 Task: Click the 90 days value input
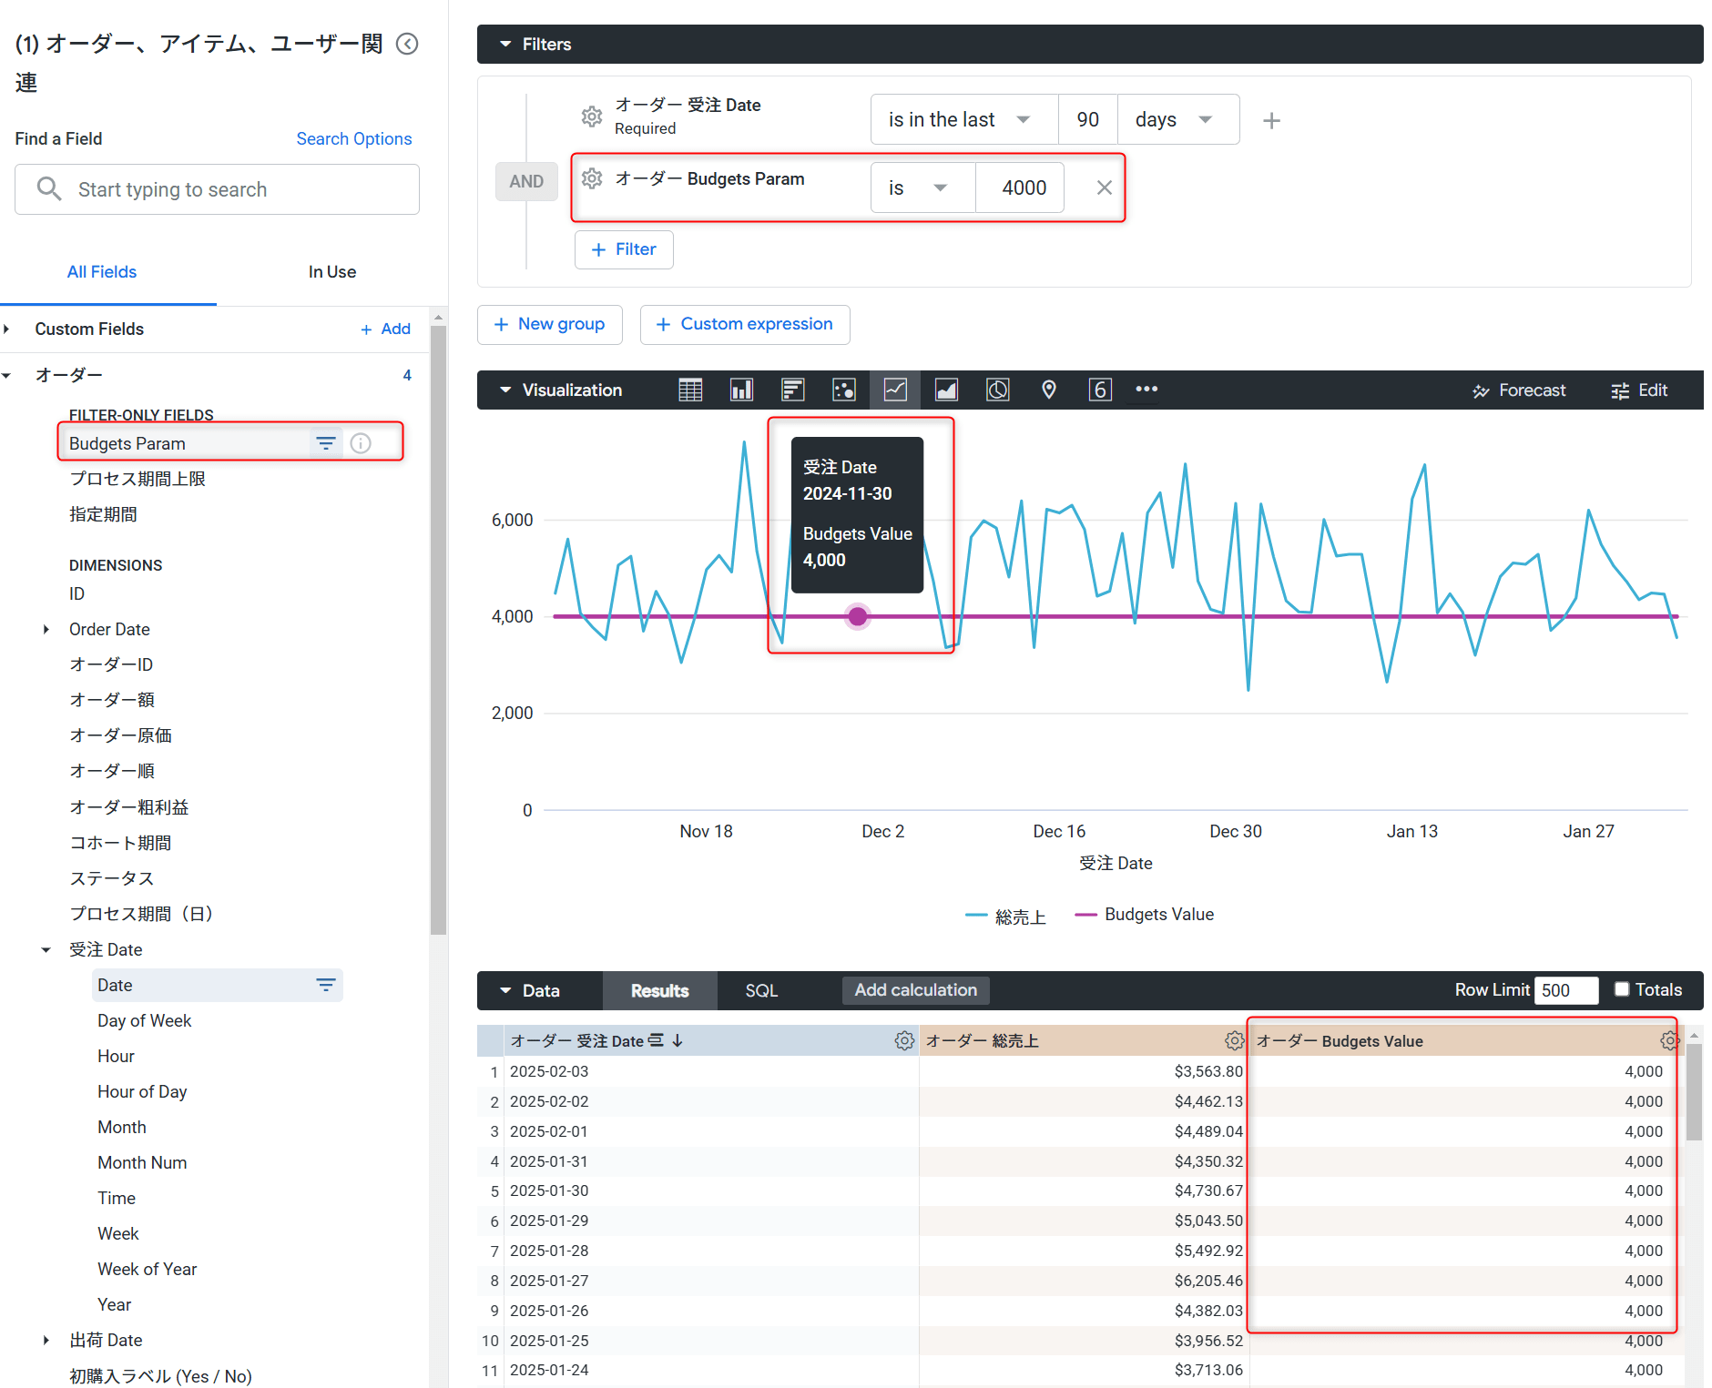(1088, 119)
